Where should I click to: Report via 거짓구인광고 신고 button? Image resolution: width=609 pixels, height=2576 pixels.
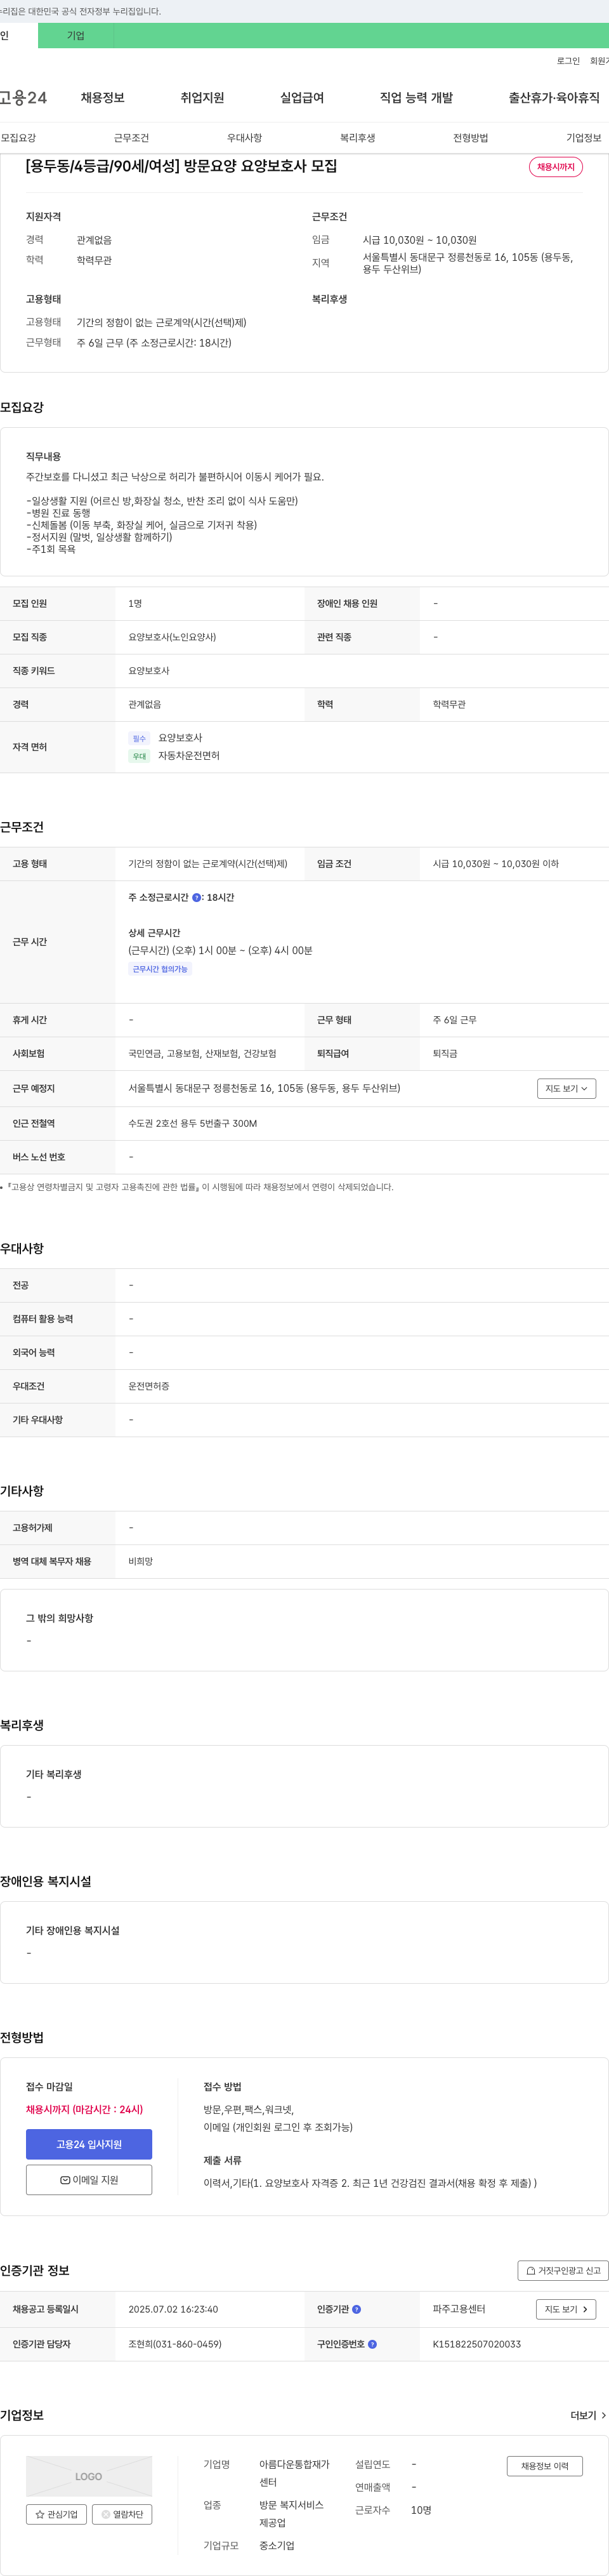pos(563,2270)
